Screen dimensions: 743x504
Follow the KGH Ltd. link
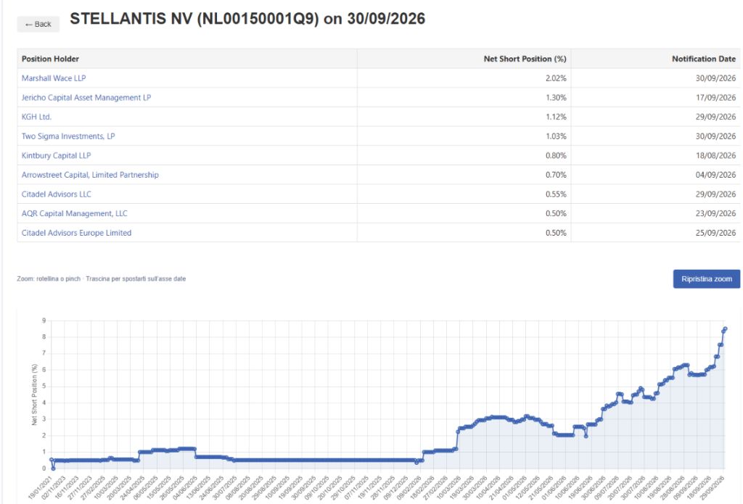pyautogui.click(x=36, y=117)
